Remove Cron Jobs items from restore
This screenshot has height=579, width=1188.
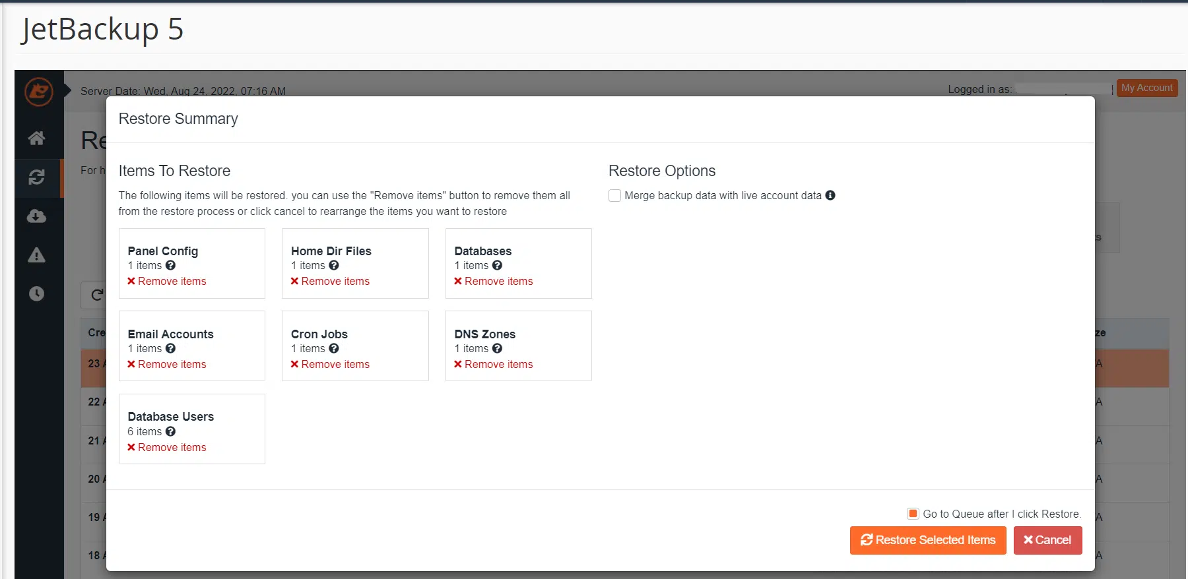point(330,365)
